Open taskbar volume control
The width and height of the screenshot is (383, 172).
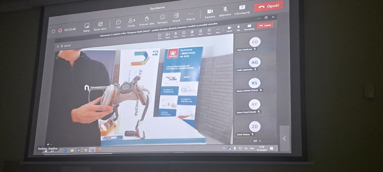(x=246, y=148)
